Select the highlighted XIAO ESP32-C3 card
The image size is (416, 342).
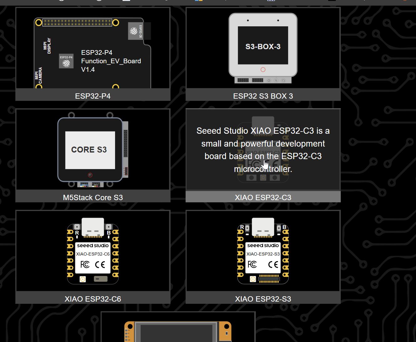(263, 149)
